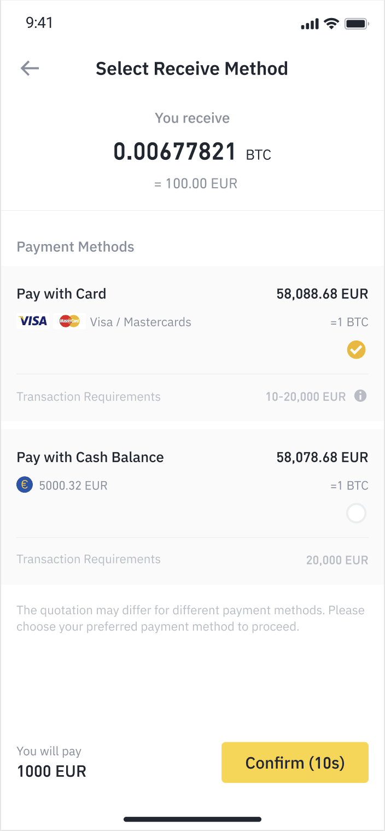The height and width of the screenshot is (831, 385).
Task: Deselect the checked Pay with Card radio
Action: pos(356,349)
